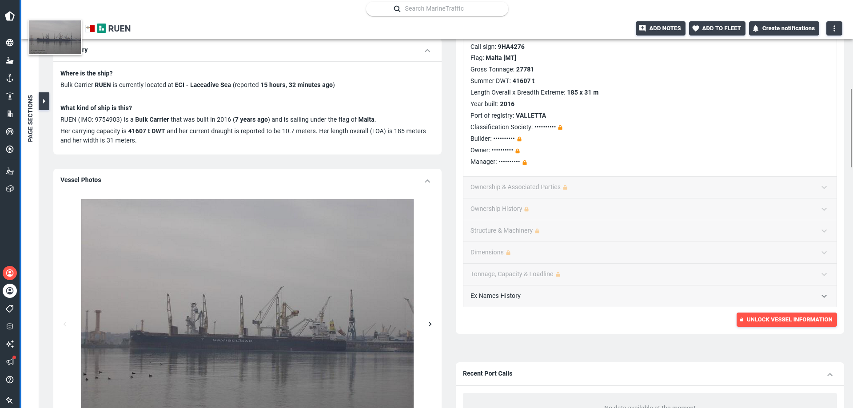Open the lighthouse icon in sidebar
Image resolution: width=853 pixels, height=408 pixels.
coord(10,96)
